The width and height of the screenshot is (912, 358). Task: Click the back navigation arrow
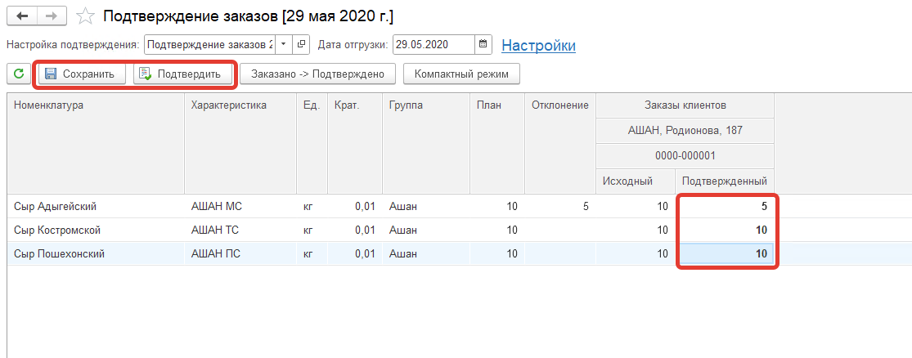(22, 16)
